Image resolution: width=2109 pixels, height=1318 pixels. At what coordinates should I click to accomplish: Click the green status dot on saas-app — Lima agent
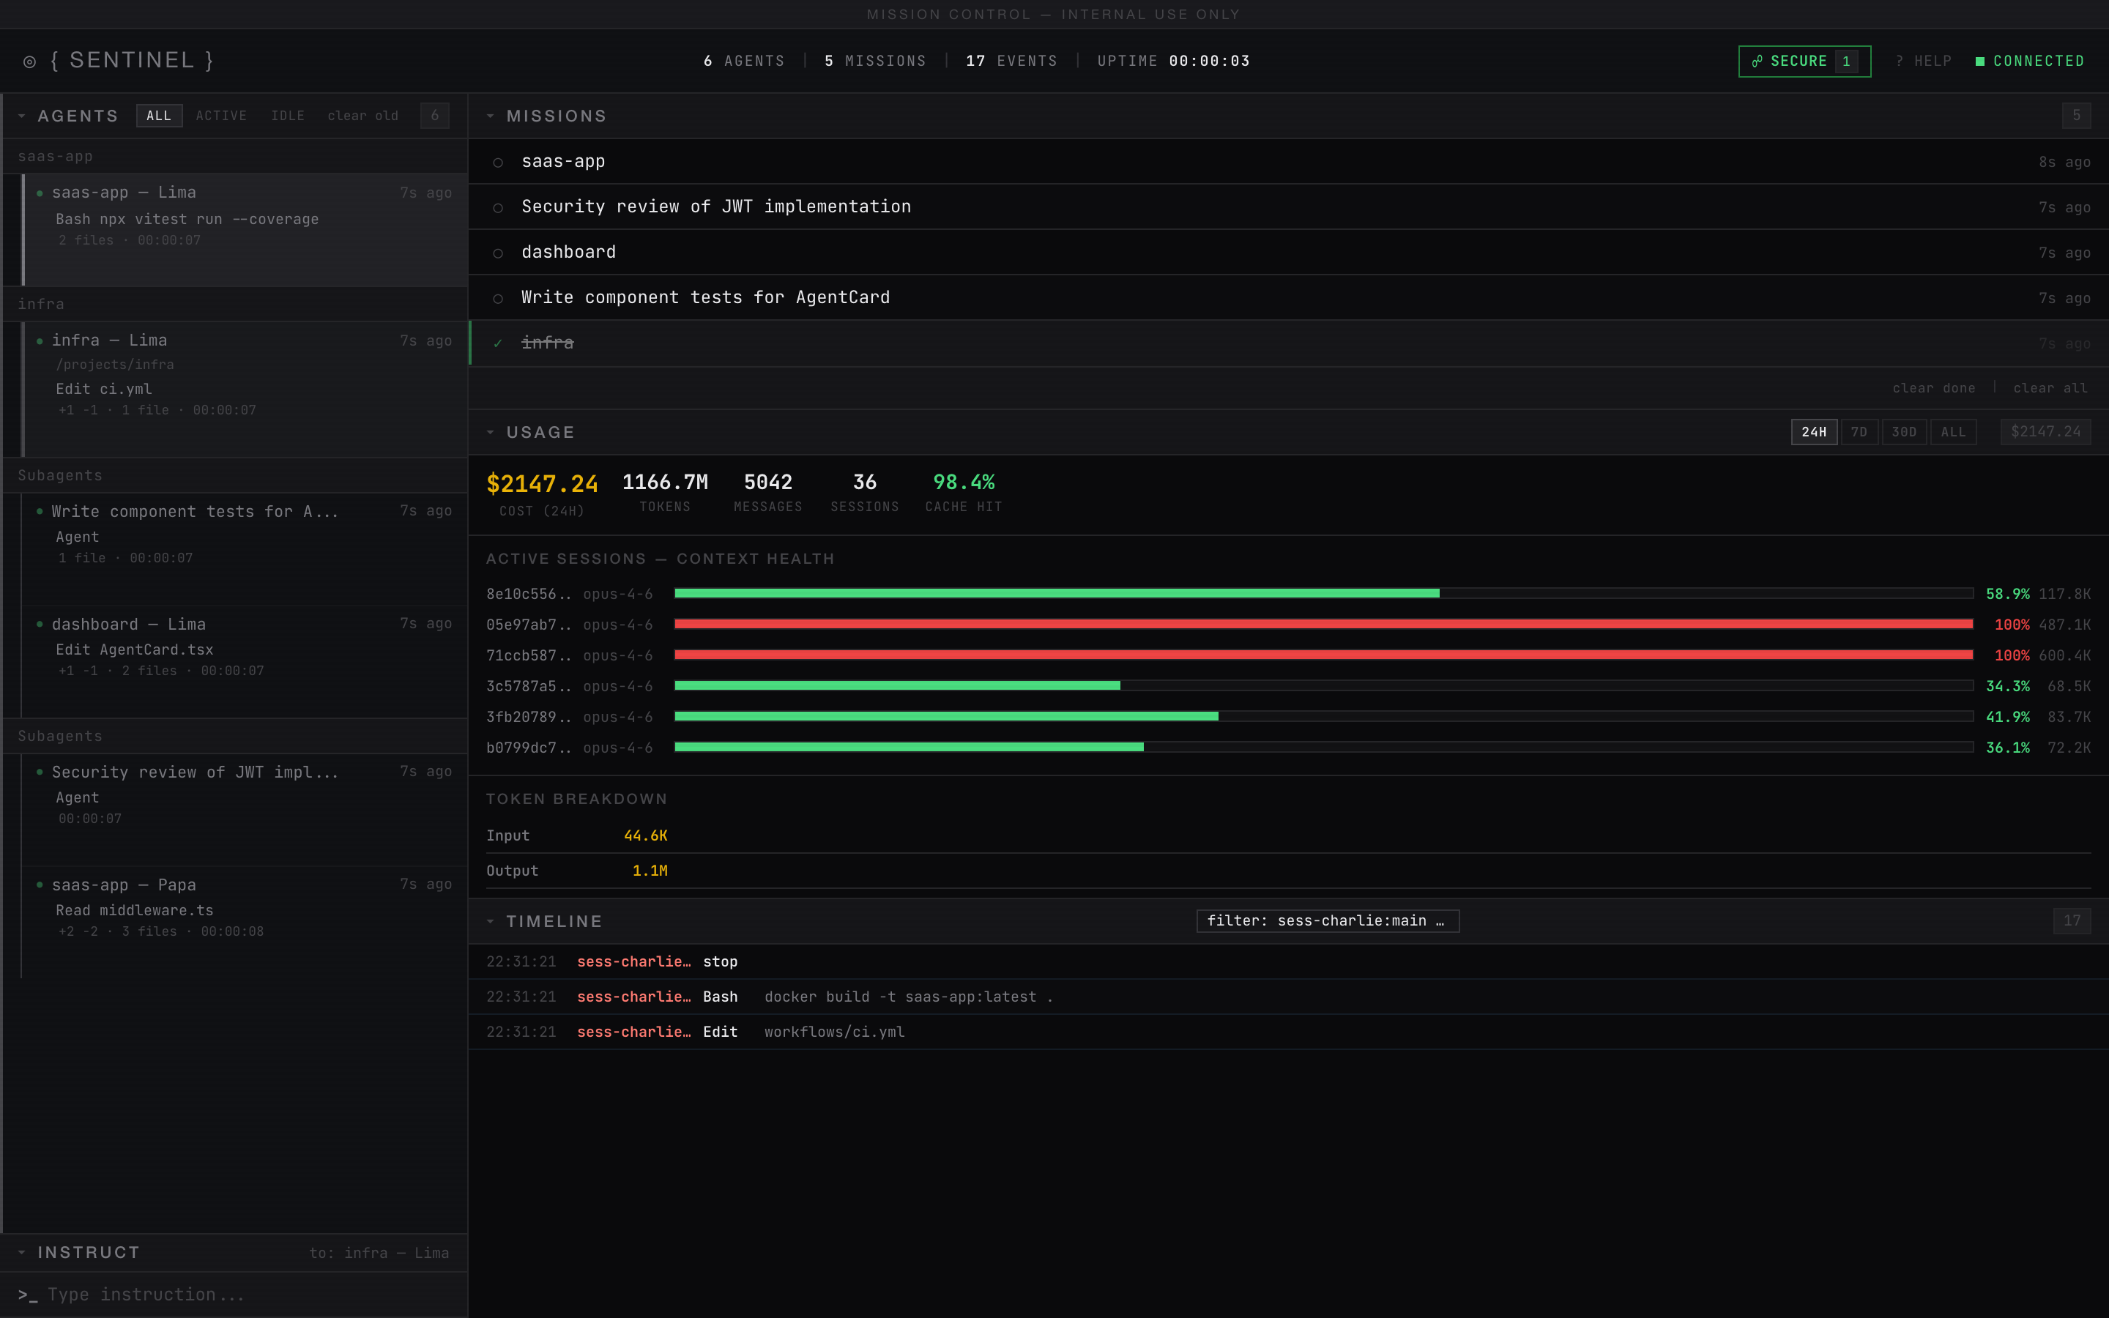pos(40,192)
